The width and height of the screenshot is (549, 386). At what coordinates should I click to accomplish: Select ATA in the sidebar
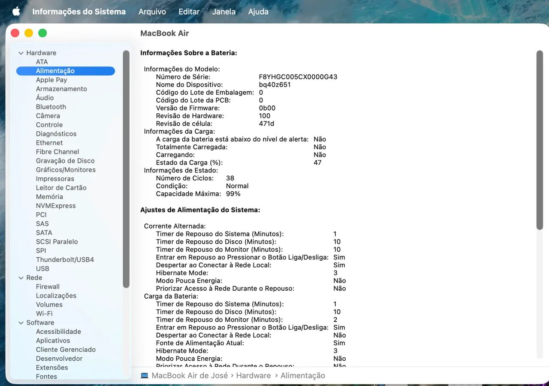42,62
